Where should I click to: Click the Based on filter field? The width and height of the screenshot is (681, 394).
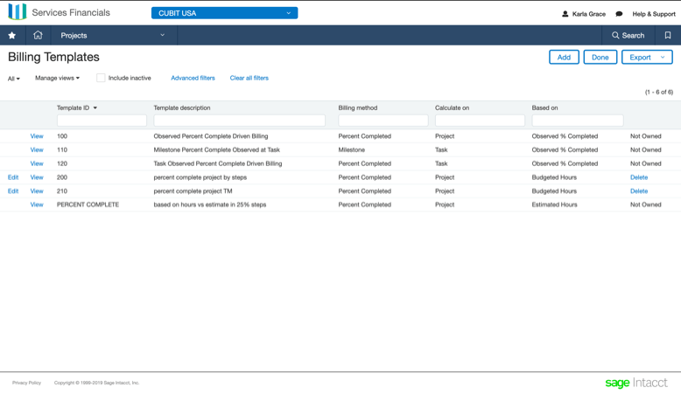pyautogui.click(x=578, y=121)
